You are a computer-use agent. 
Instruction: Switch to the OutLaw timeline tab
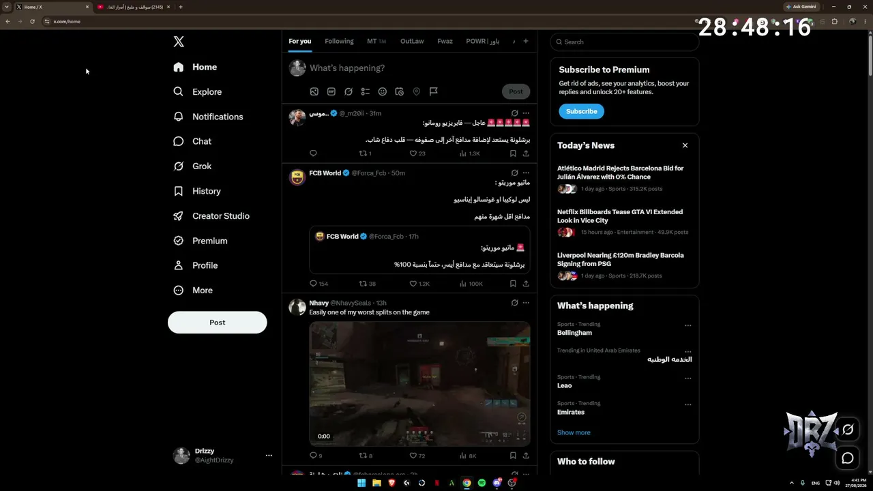[412, 42]
